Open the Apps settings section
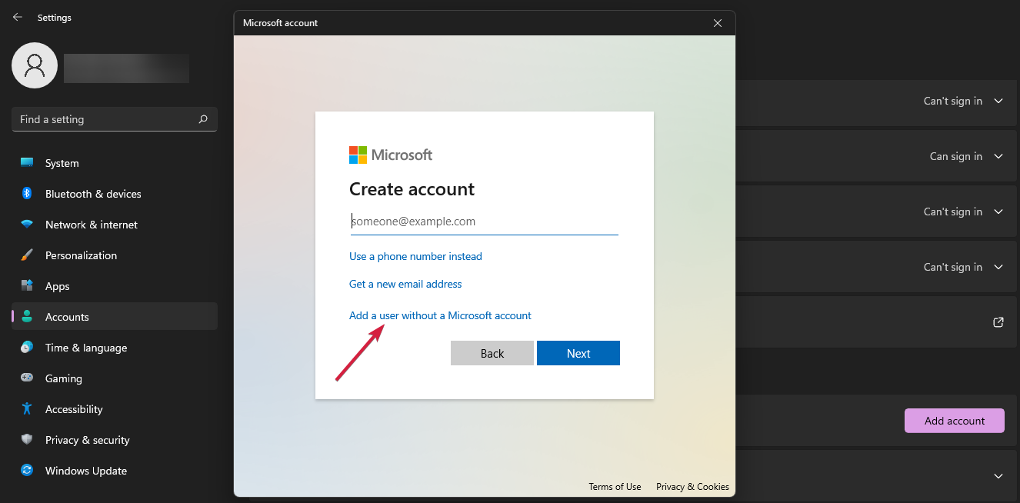The height and width of the screenshot is (503, 1020). [58, 285]
